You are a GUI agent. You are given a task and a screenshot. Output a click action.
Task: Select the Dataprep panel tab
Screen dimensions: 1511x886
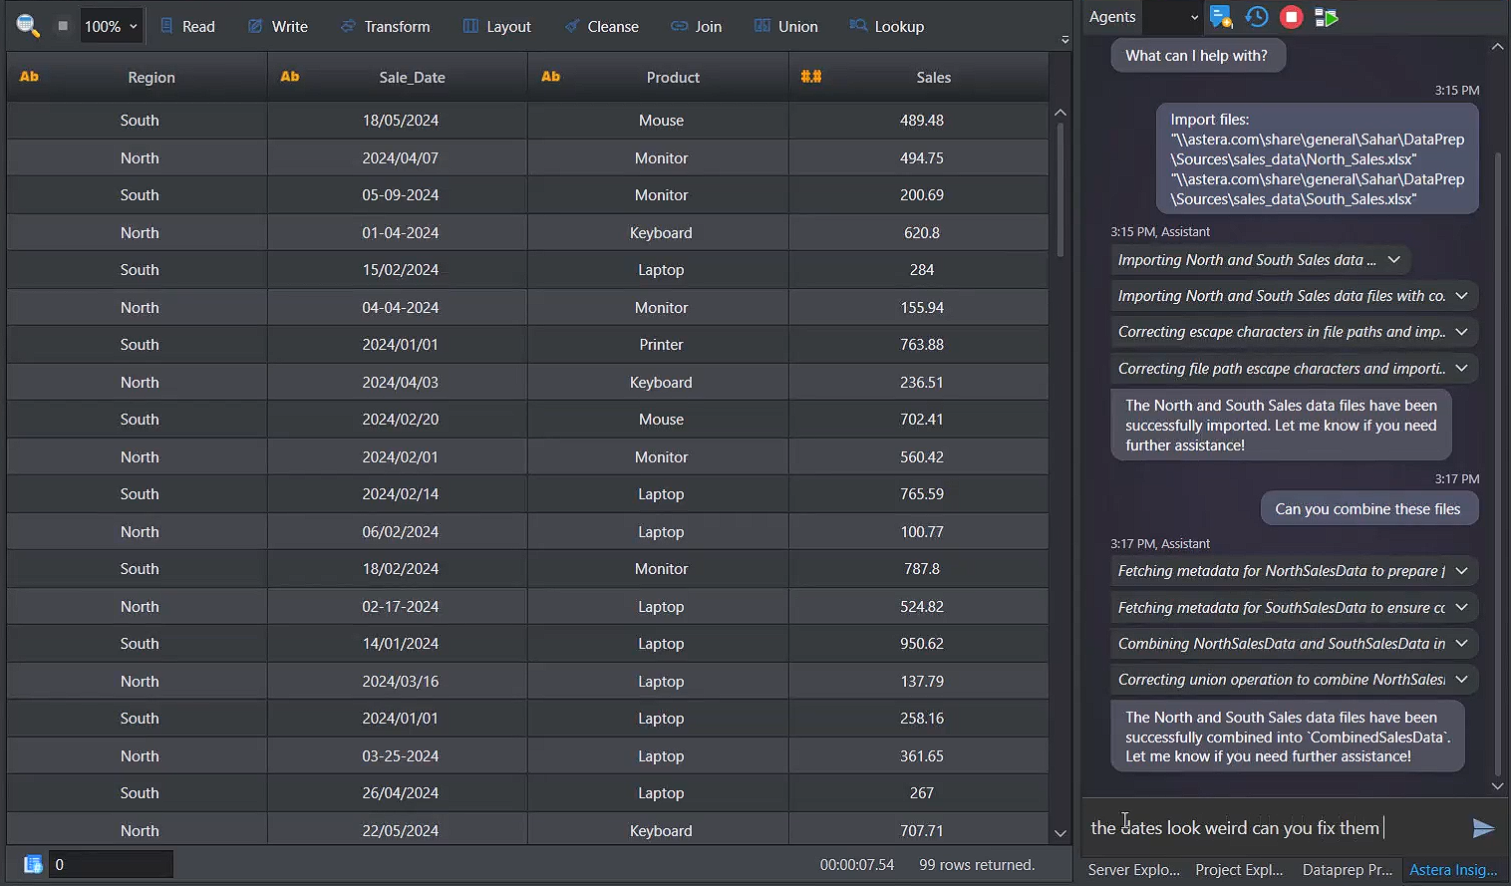tap(1347, 870)
